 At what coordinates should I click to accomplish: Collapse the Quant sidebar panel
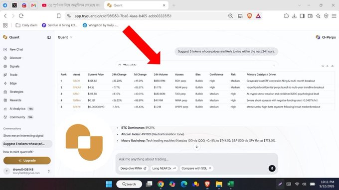[49, 37]
